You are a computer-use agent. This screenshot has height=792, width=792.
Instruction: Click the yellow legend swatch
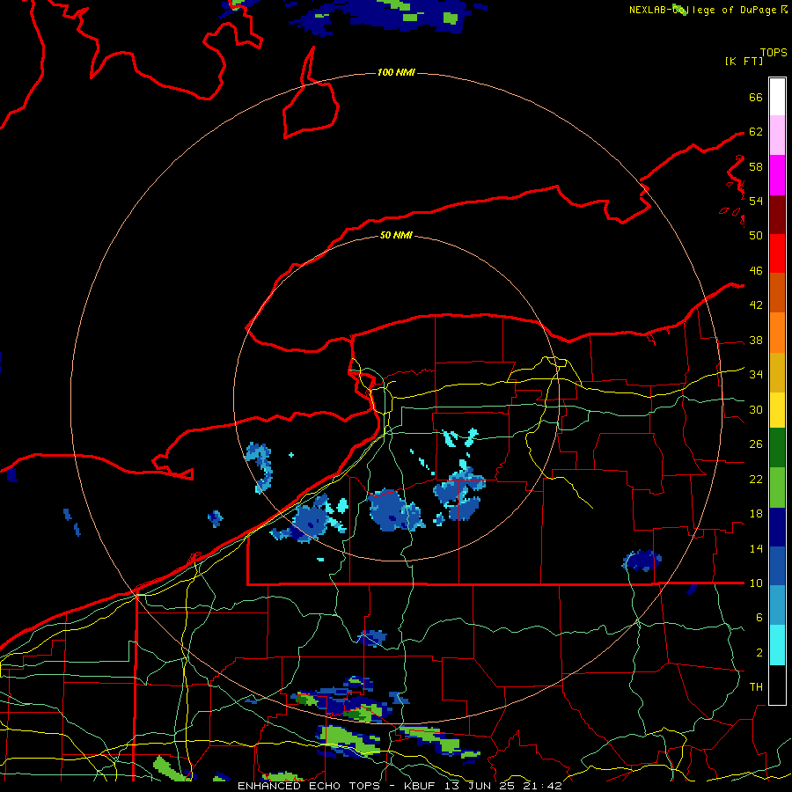tap(777, 410)
